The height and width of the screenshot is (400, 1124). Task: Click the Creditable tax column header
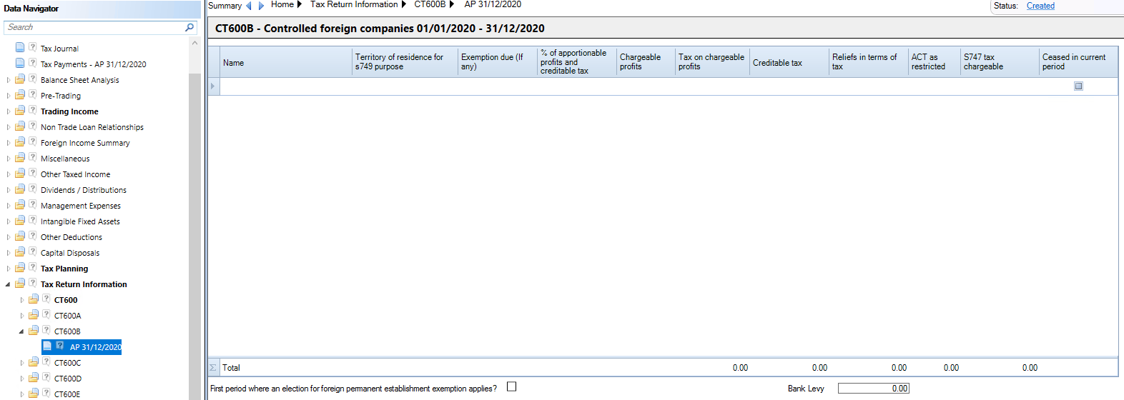coord(789,63)
